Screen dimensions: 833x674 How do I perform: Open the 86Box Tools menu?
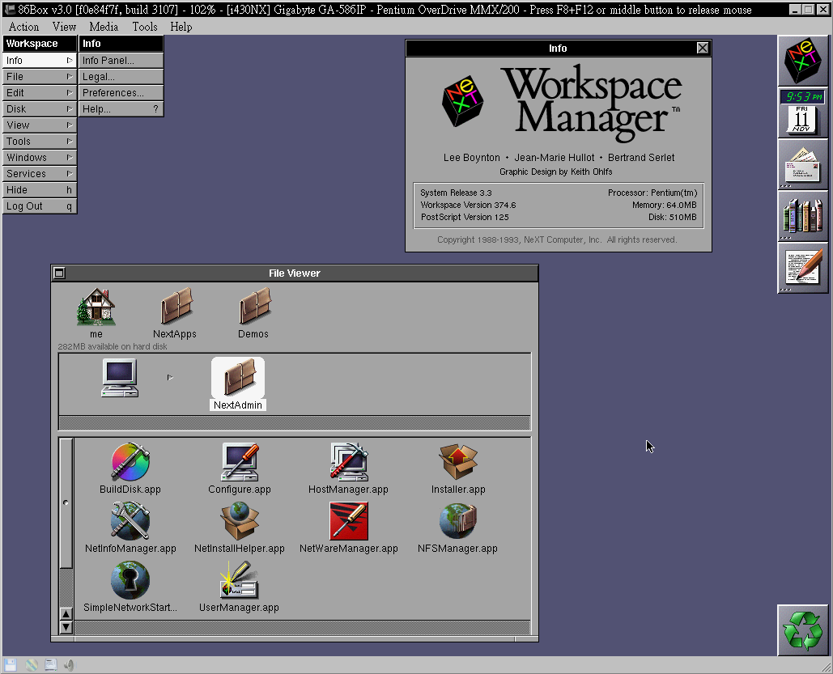[145, 27]
